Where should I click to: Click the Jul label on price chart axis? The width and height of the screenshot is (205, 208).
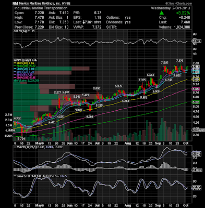[97, 144]
